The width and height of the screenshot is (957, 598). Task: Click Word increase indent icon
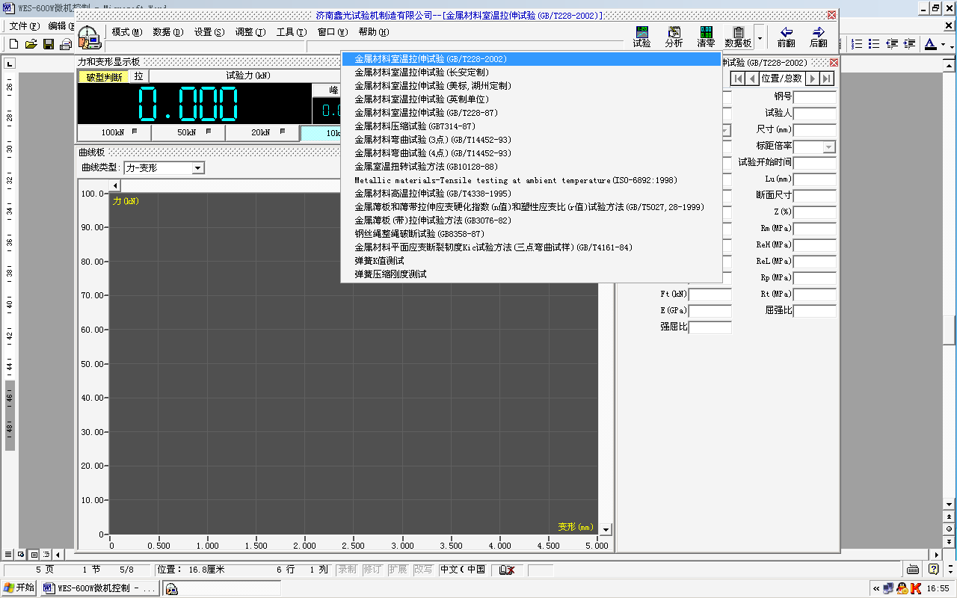[x=909, y=44]
